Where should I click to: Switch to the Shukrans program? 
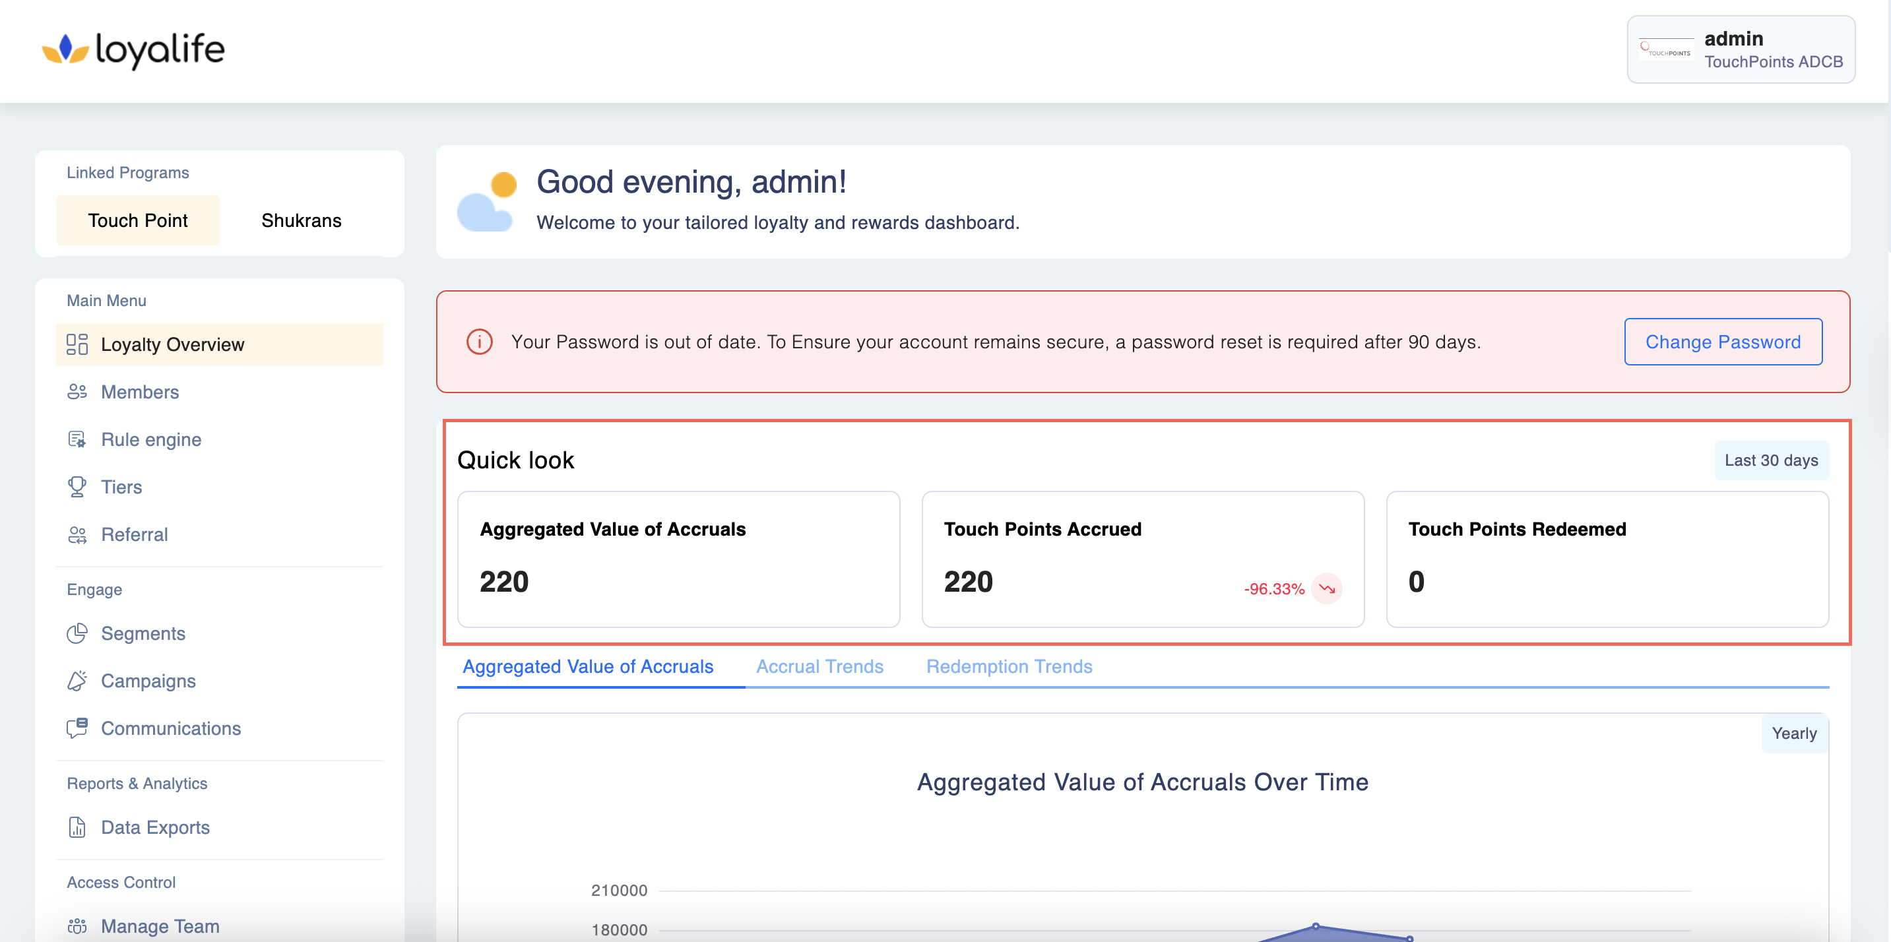pyautogui.click(x=301, y=220)
